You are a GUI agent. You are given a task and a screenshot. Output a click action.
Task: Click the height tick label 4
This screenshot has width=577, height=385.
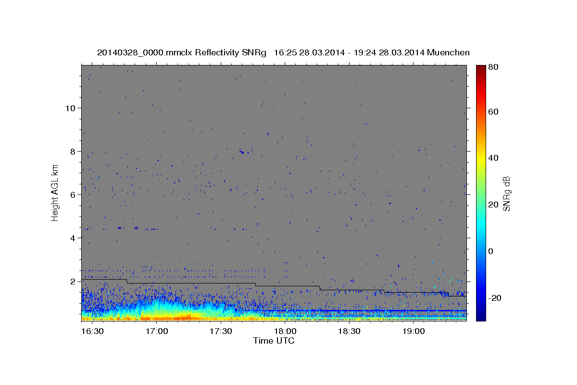pos(74,238)
